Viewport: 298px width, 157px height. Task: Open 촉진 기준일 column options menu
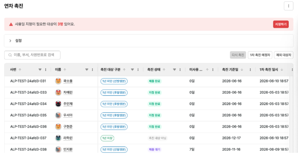coord(250,70)
